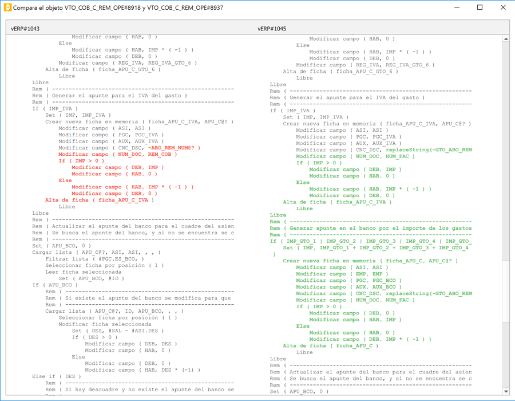Close the object comparison window
The width and height of the screenshot is (515, 401).
click(503, 8)
